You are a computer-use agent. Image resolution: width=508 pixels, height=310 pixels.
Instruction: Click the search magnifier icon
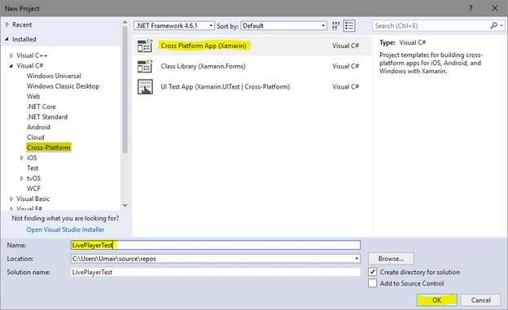click(493, 25)
